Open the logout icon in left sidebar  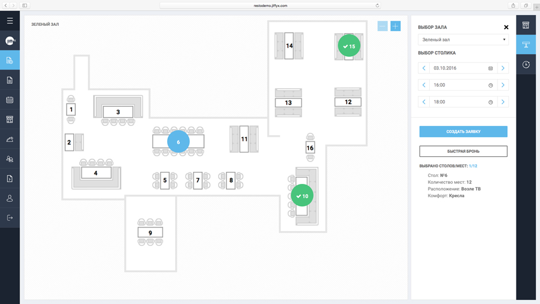10,218
